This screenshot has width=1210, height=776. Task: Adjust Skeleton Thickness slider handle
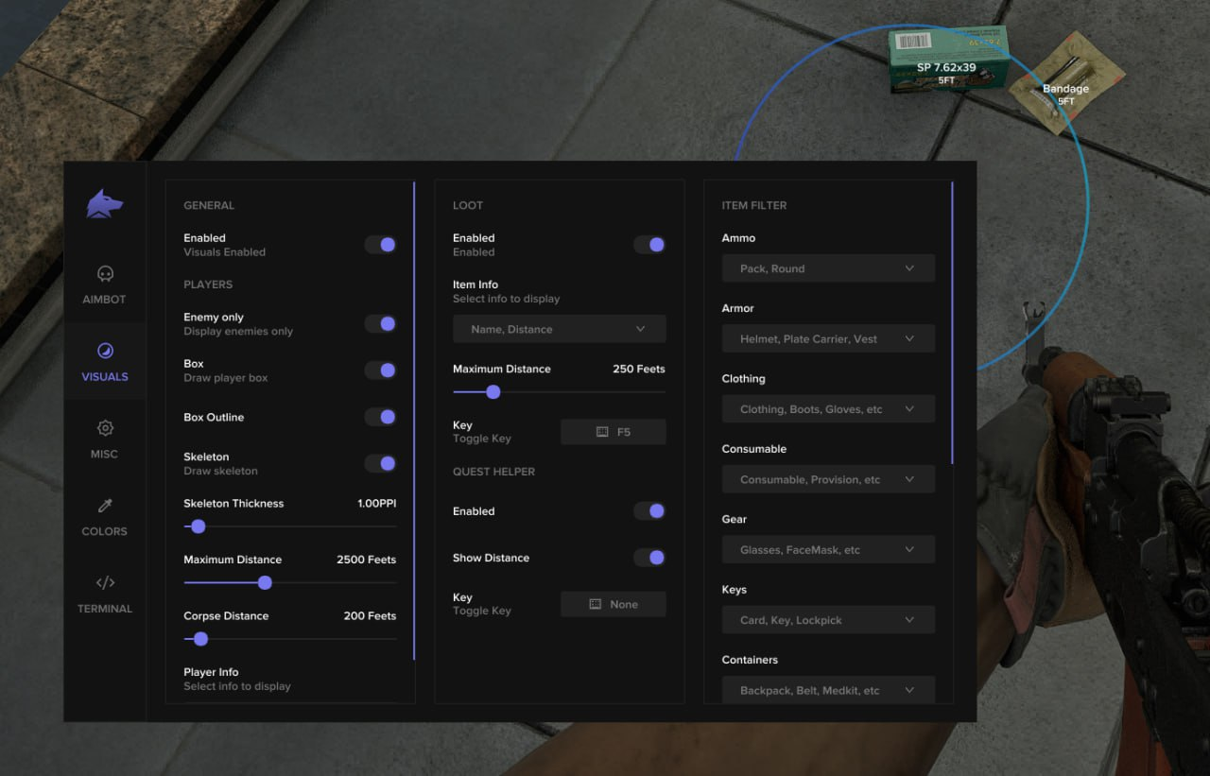(x=198, y=526)
